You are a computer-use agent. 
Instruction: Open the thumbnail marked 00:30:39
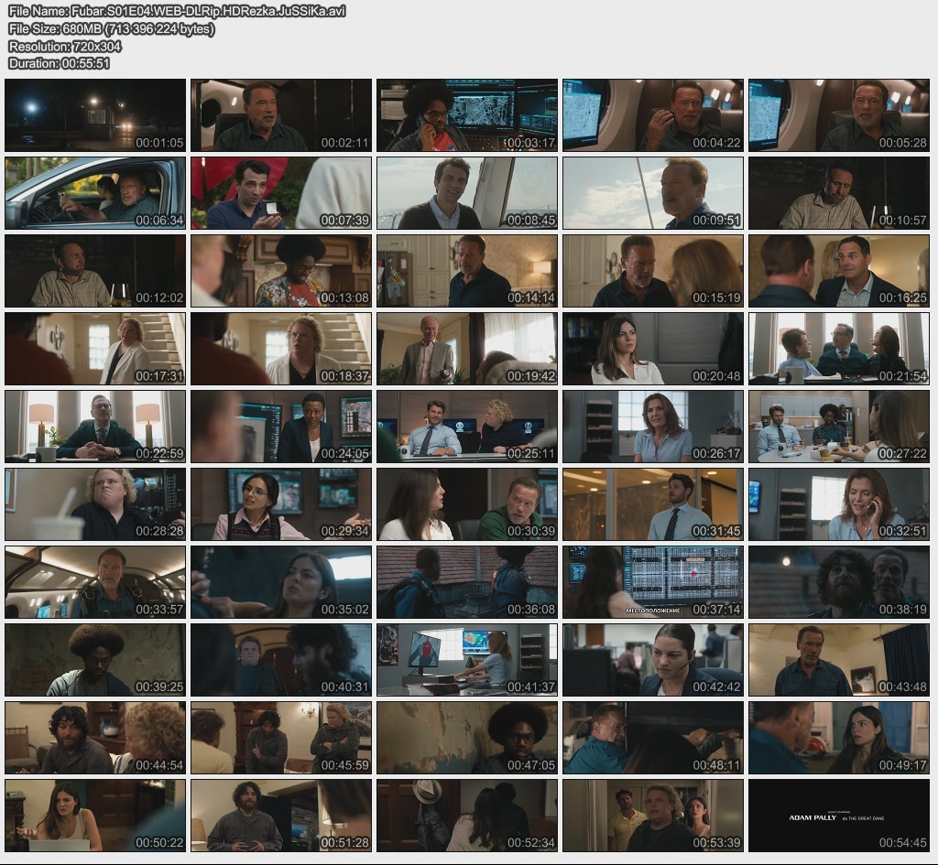[x=467, y=504]
